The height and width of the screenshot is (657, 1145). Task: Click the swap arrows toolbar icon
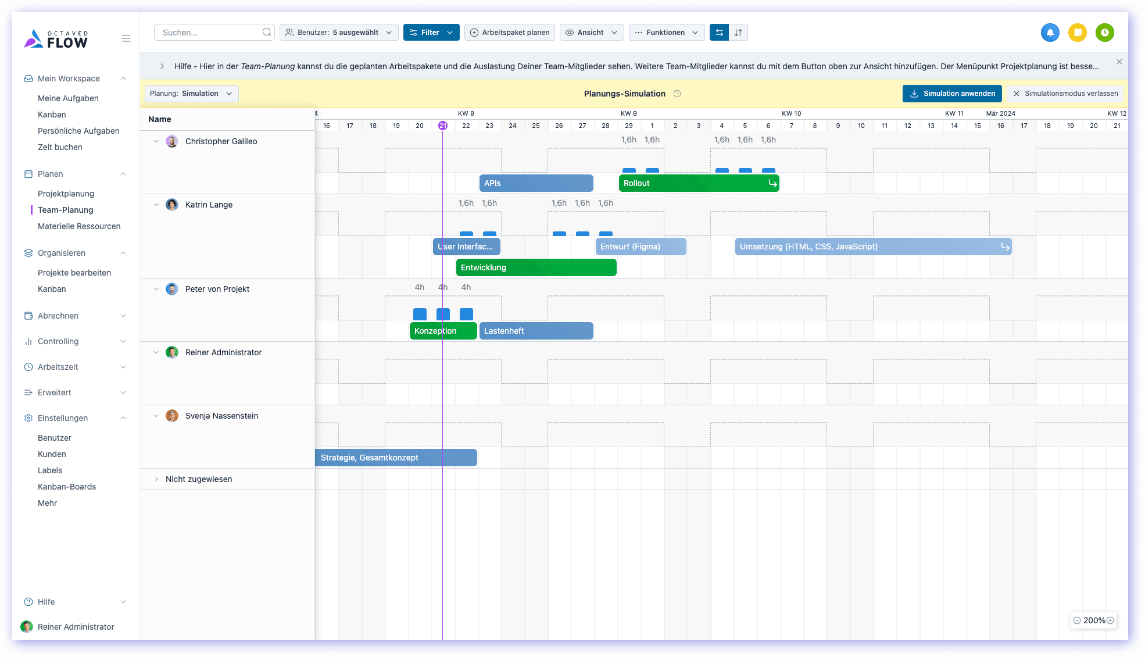click(719, 33)
